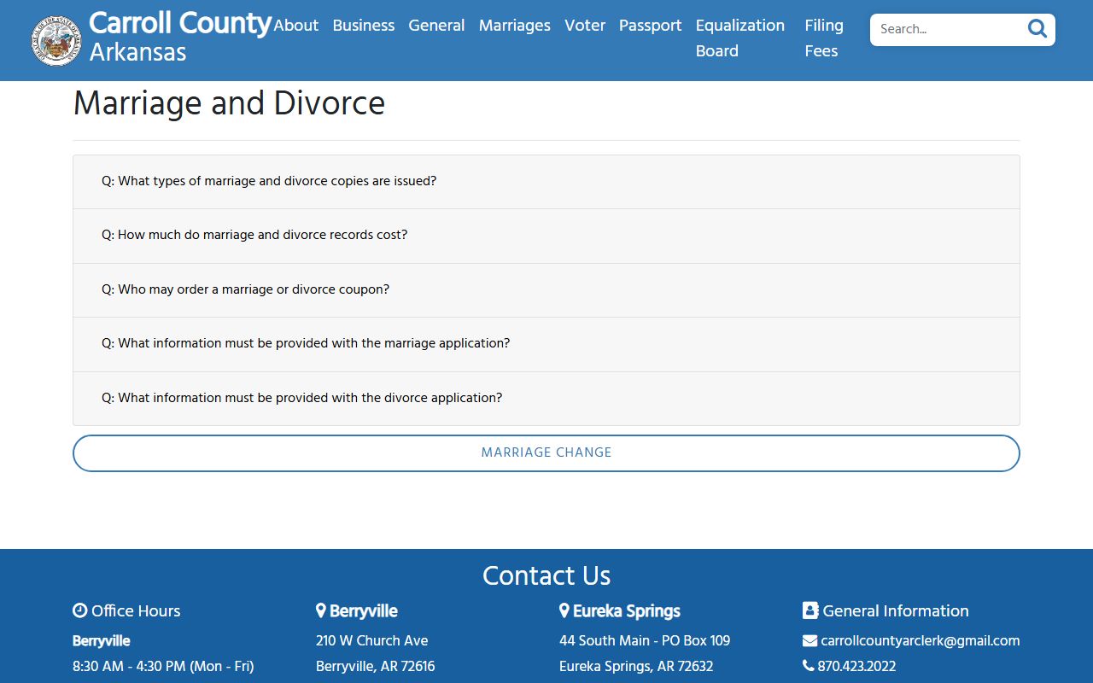This screenshot has height=683, width=1093.
Task: Click the contact card icon beside General Information
Action: pos(810,610)
